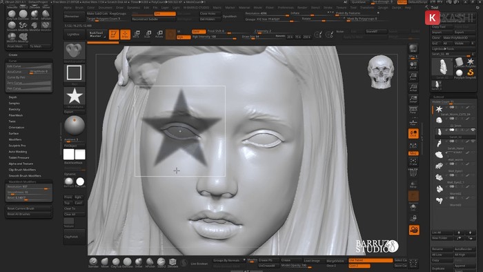Expand the Alpha and Texture section

click(x=21, y=164)
